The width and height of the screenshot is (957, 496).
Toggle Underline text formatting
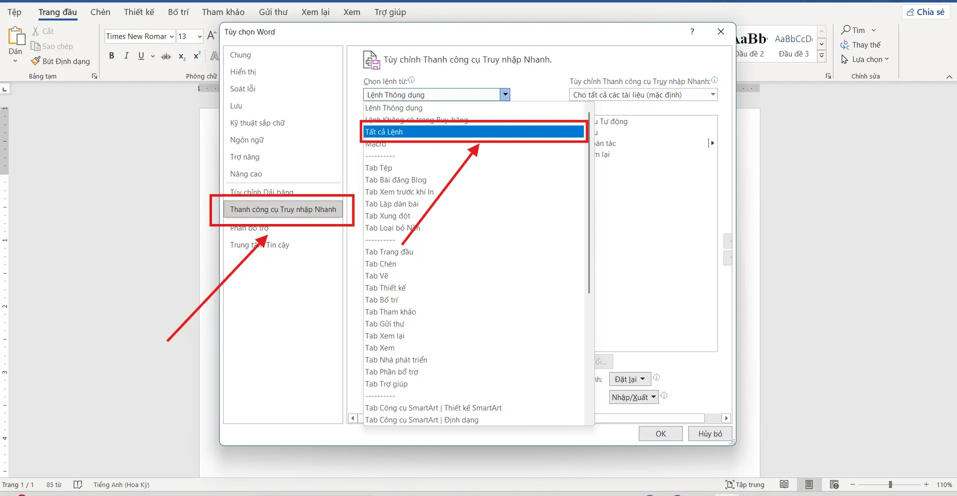[141, 56]
